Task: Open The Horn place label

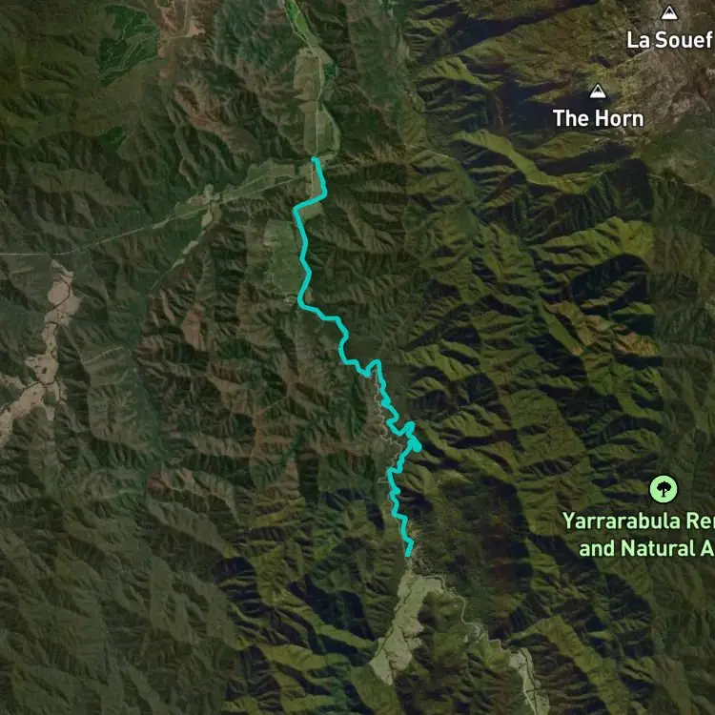Action: click(599, 118)
